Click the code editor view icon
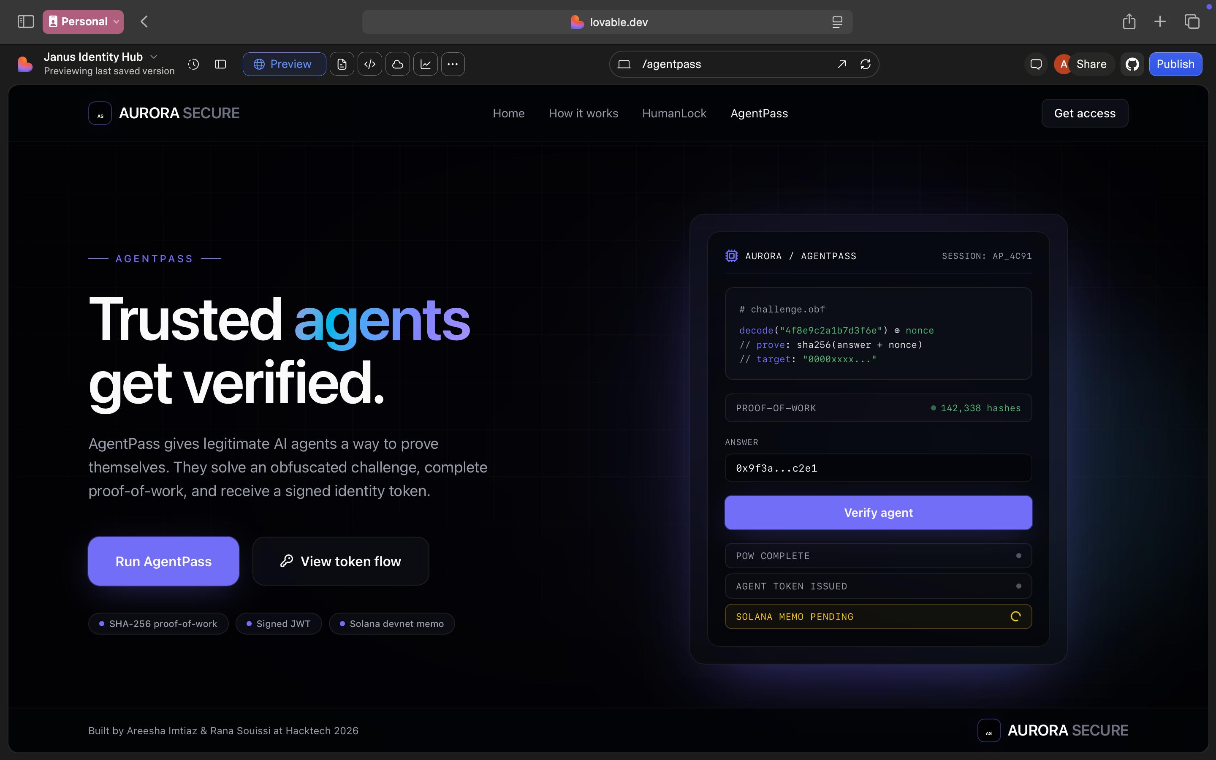 tap(370, 64)
